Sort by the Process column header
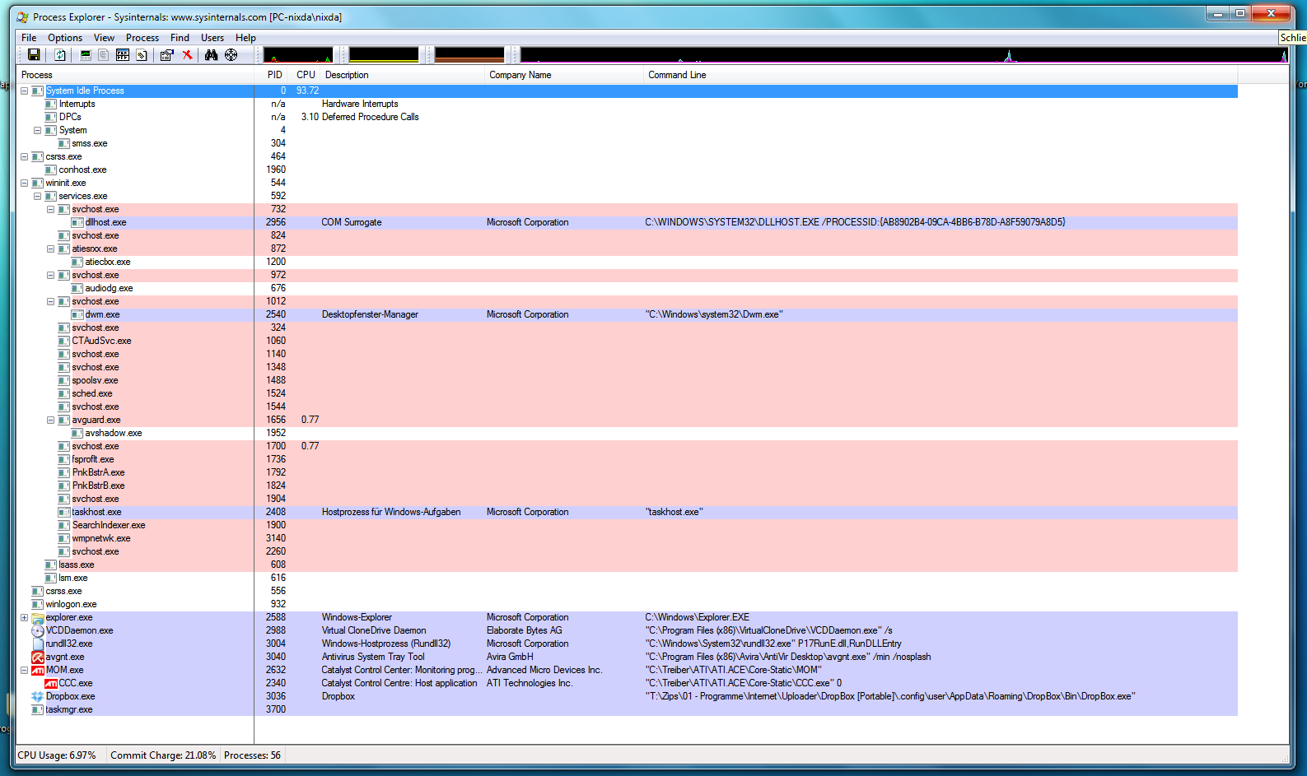Viewport: 1307px width, 776px height. 135,75
